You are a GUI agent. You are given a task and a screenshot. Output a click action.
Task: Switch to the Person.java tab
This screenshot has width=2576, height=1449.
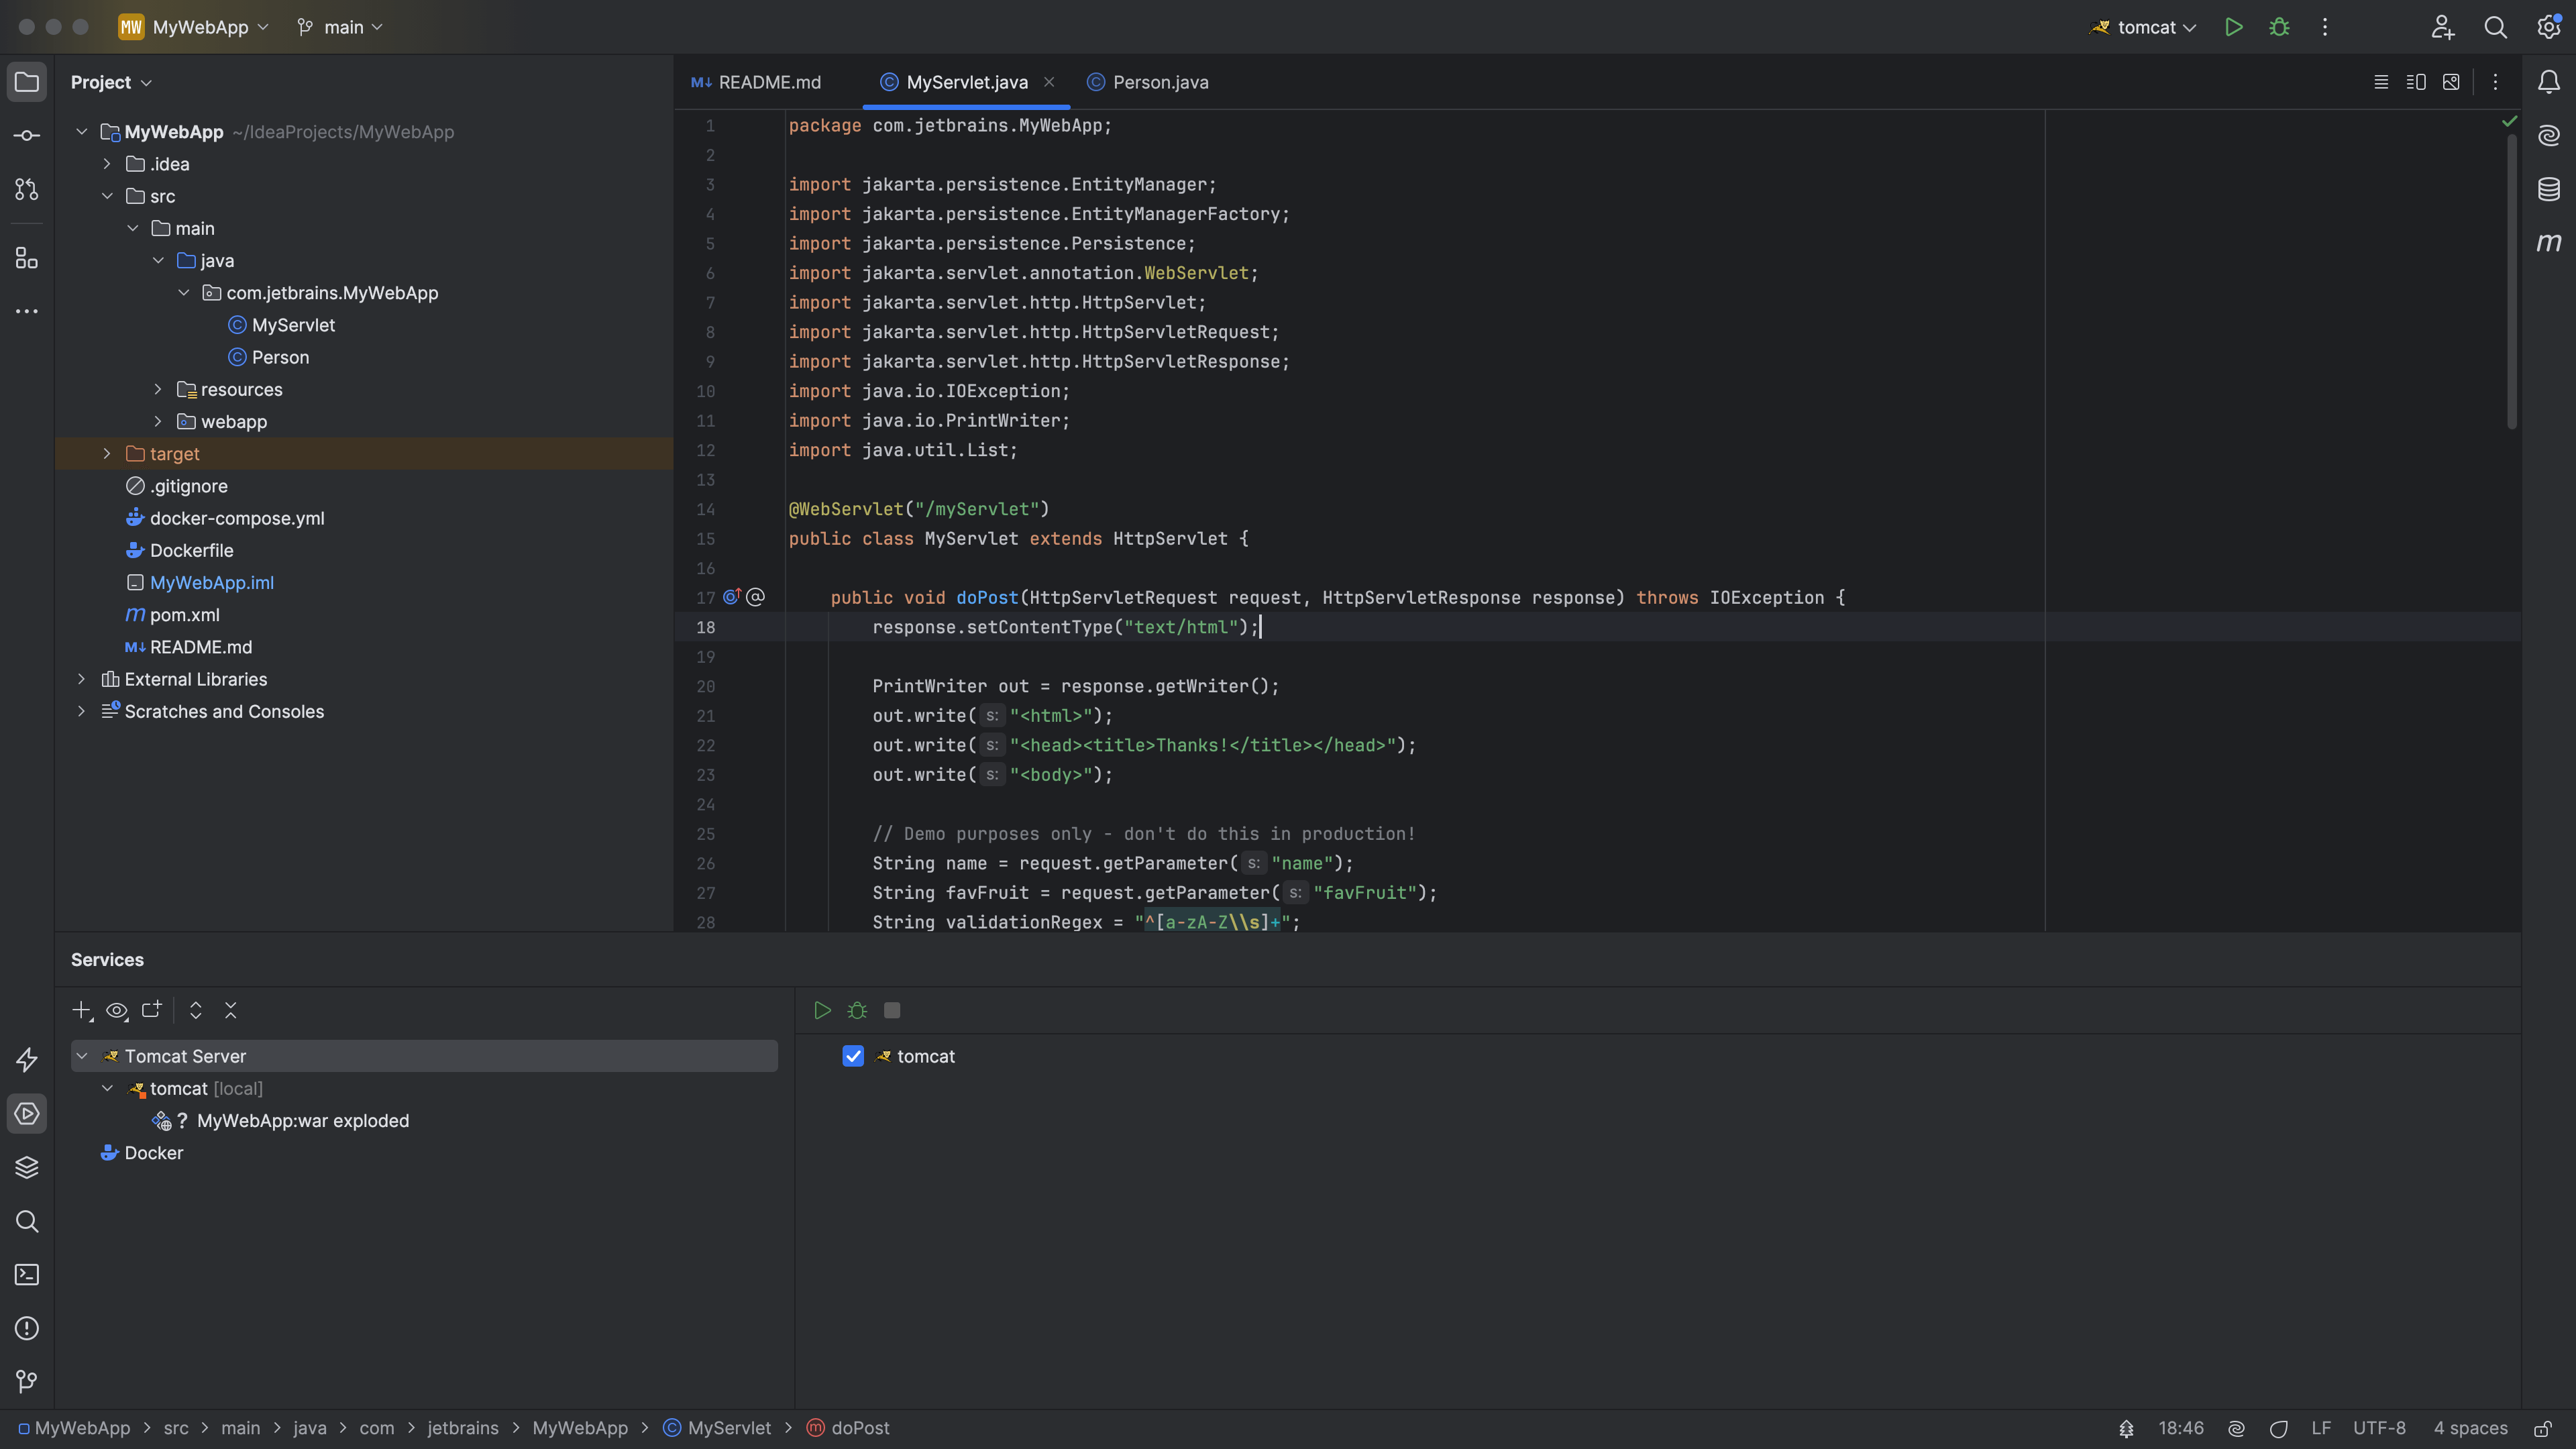pos(1158,82)
